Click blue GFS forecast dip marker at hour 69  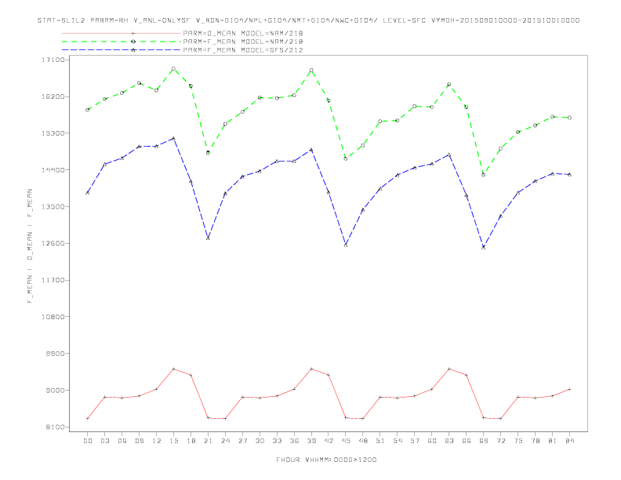484,247
